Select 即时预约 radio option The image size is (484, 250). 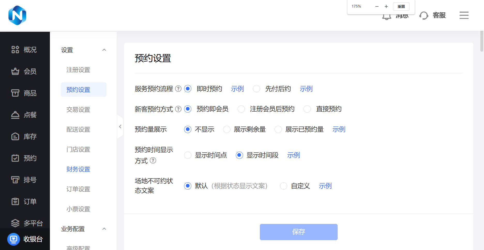(x=188, y=89)
